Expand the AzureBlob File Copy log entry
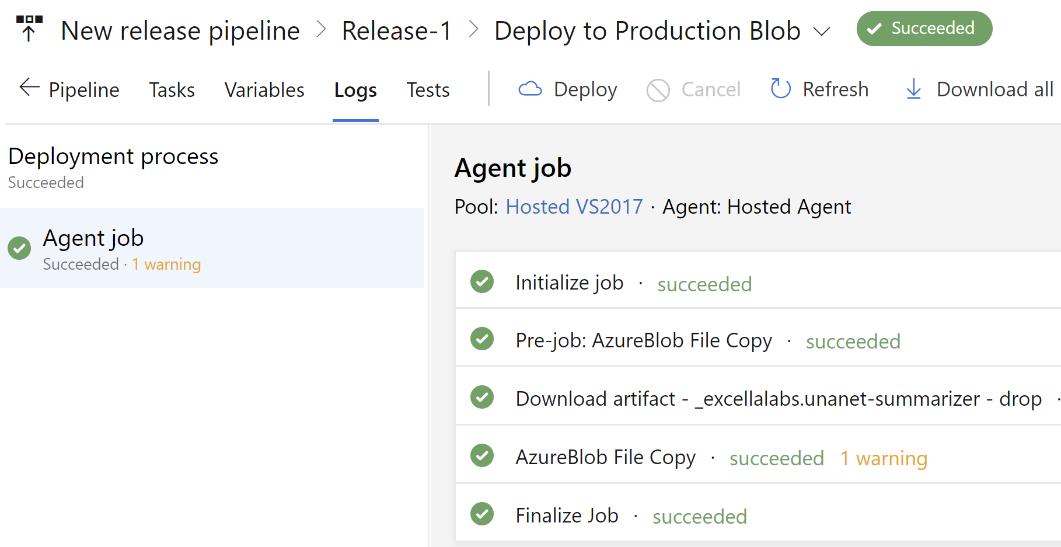1061x547 pixels. 605,457
